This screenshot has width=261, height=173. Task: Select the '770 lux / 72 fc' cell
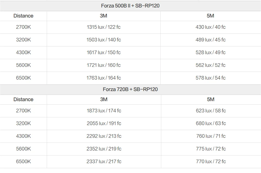[211, 161]
